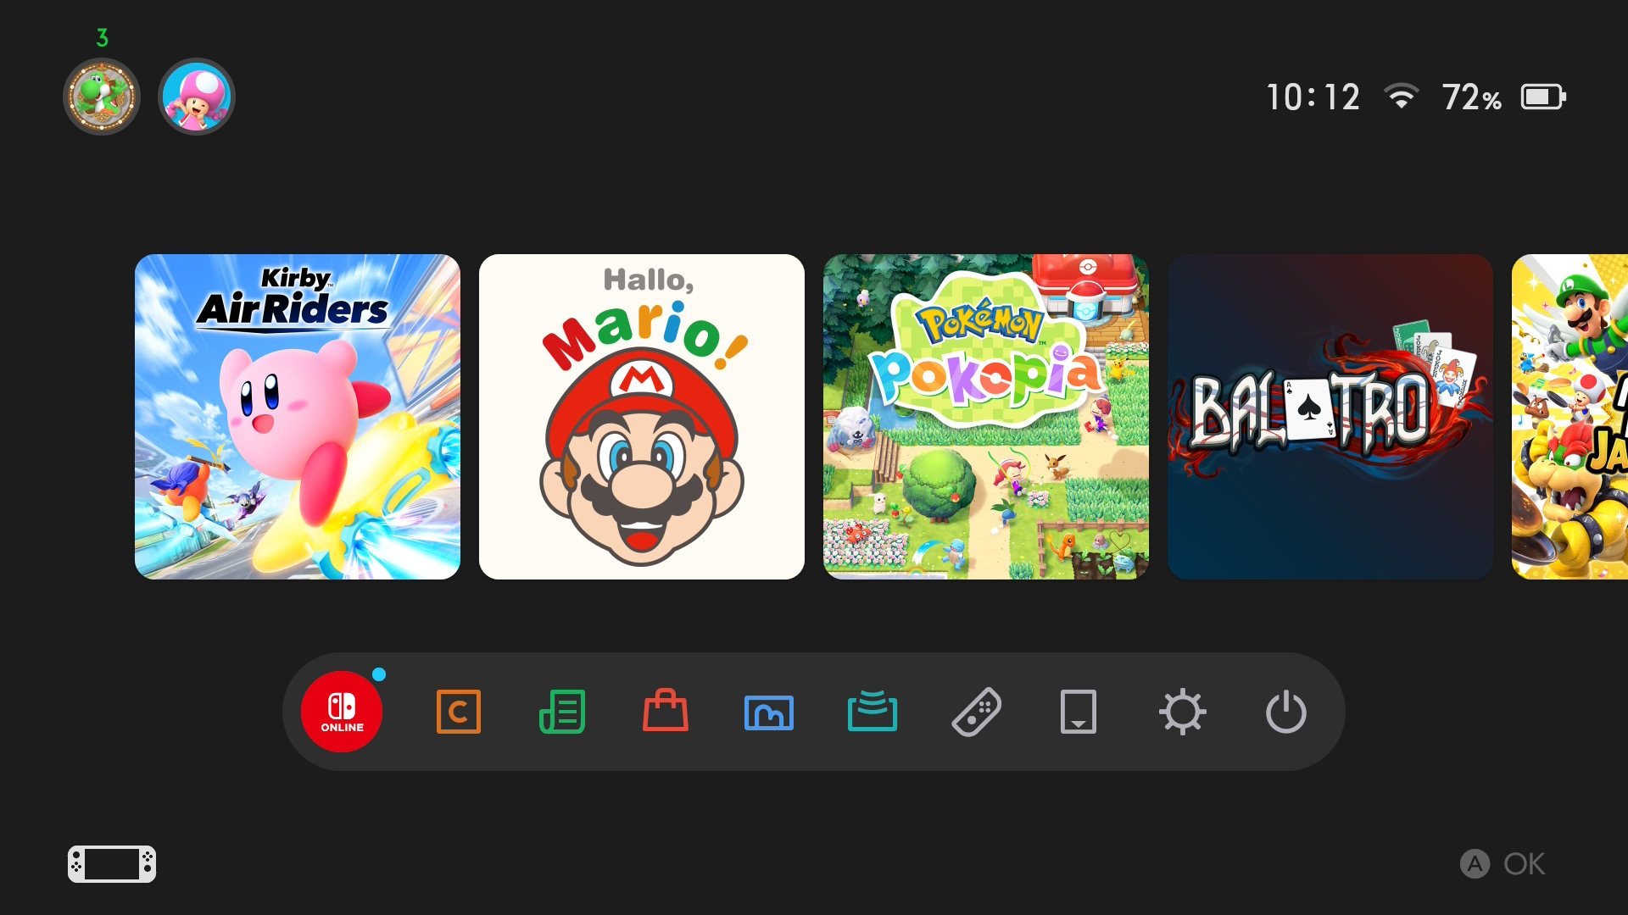The height and width of the screenshot is (915, 1628).
Task: Launch Pokémon Pokopia game
Action: point(986,417)
